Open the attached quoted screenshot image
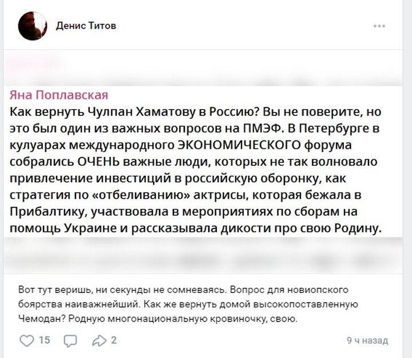The height and width of the screenshot is (358, 412). 203,162
